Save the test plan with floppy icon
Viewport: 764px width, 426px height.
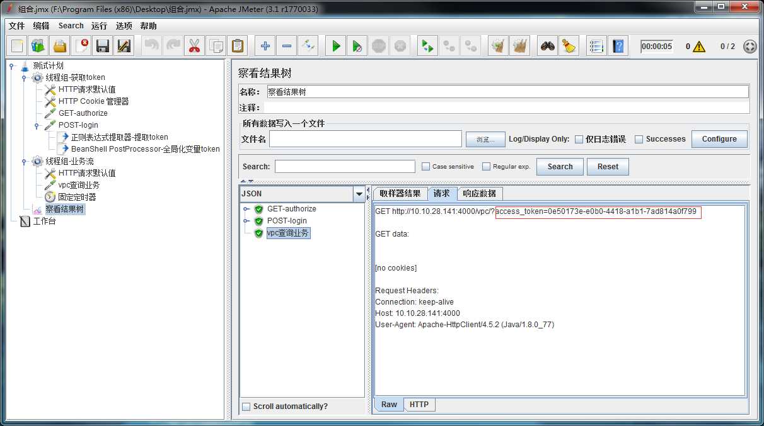point(103,46)
